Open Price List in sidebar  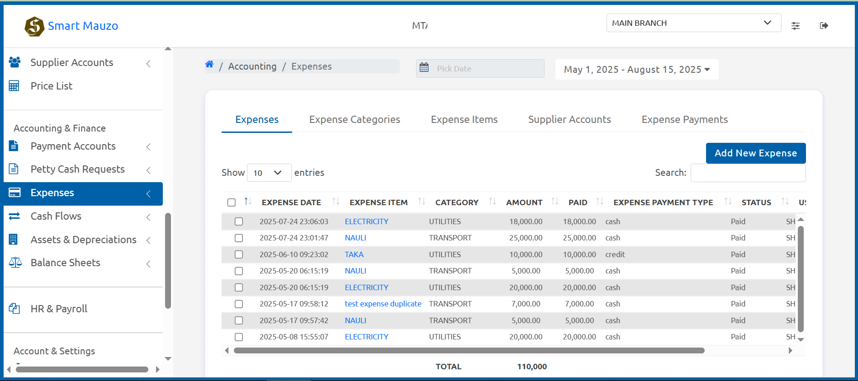point(51,86)
